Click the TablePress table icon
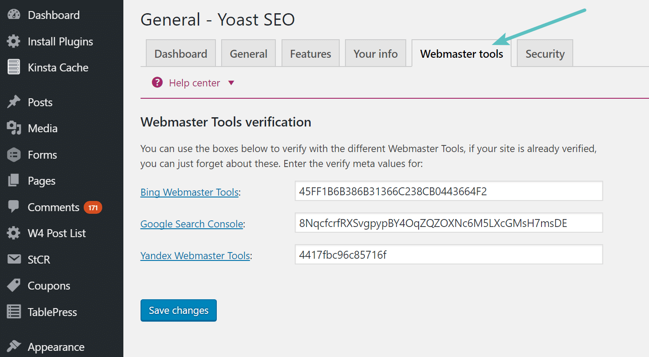 click(14, 312)
